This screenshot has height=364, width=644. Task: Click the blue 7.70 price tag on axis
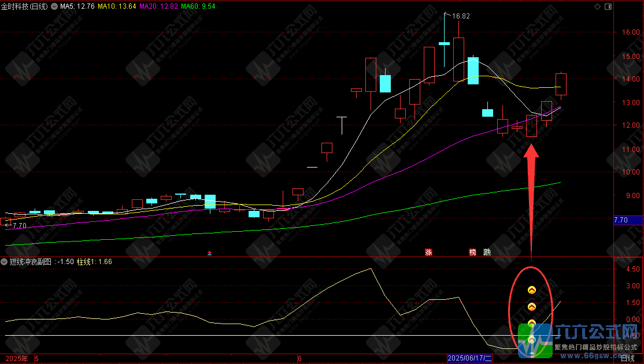pos(627,220)
